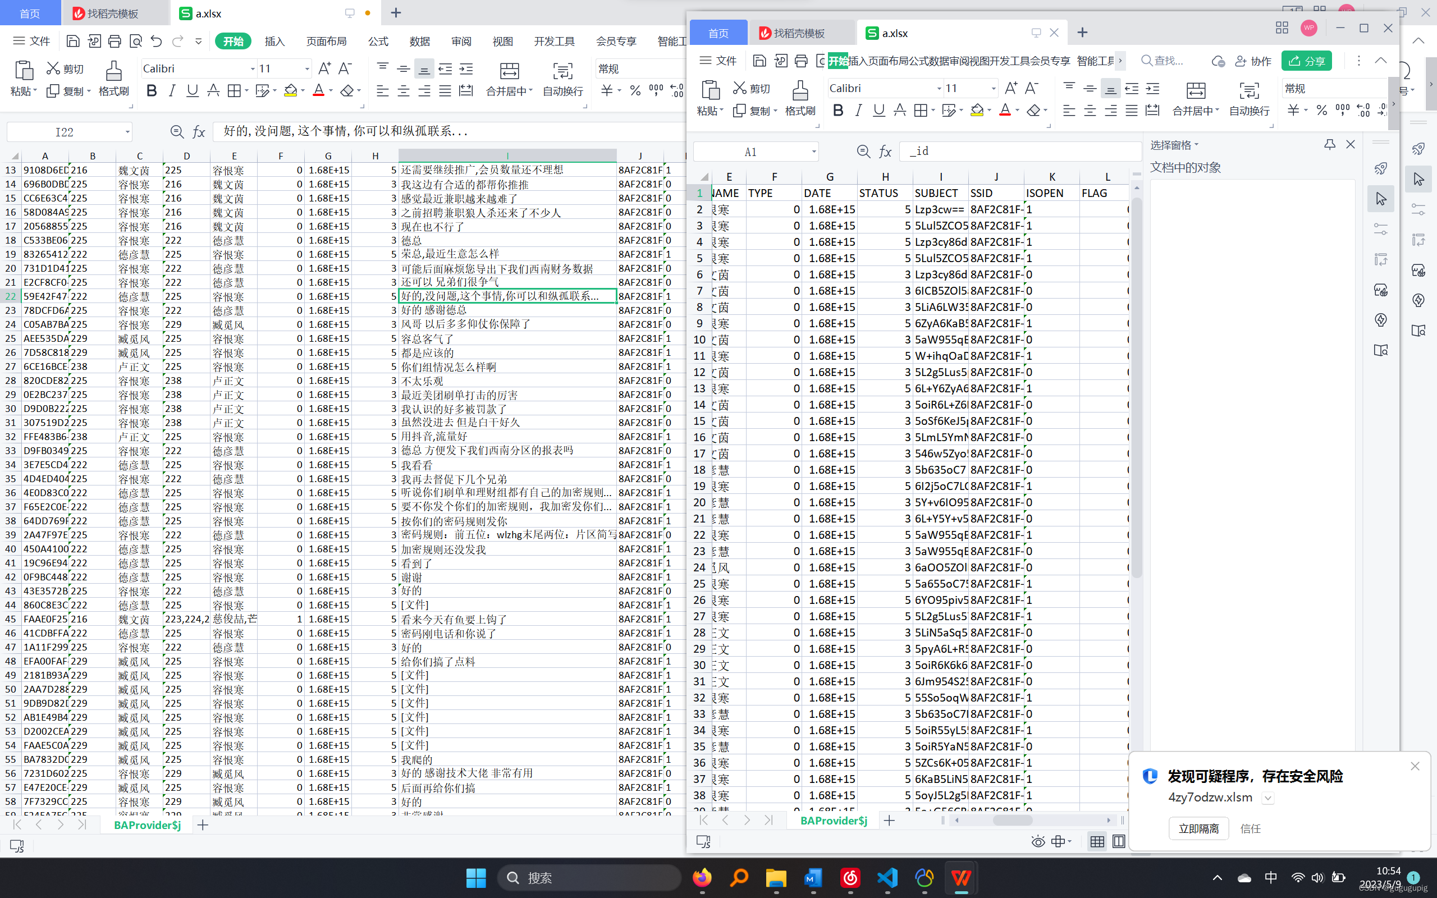Click the cell name box showing I22
The height and width of the screenshot is (898, 1437).
pos(64,131)
